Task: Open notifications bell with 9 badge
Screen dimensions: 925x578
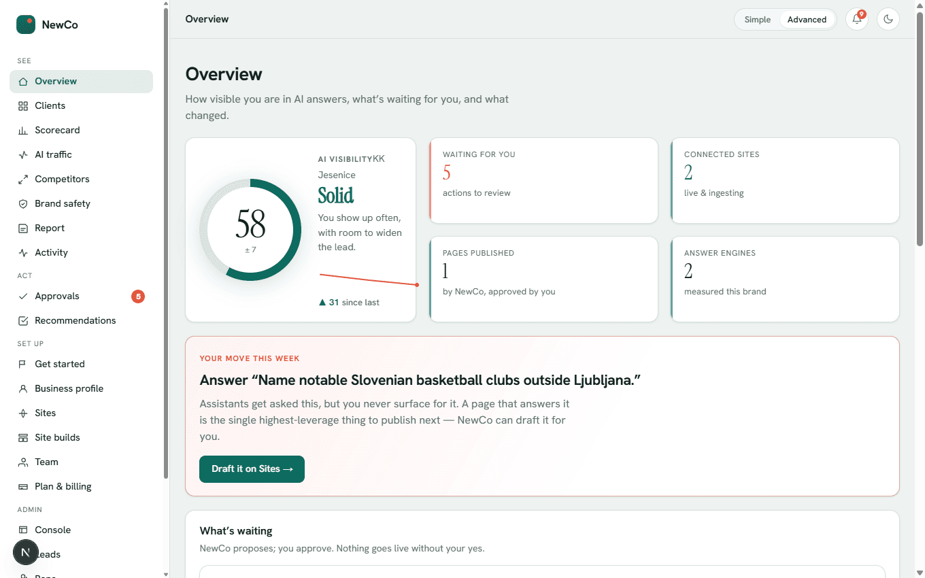Action: click(857, 19)
